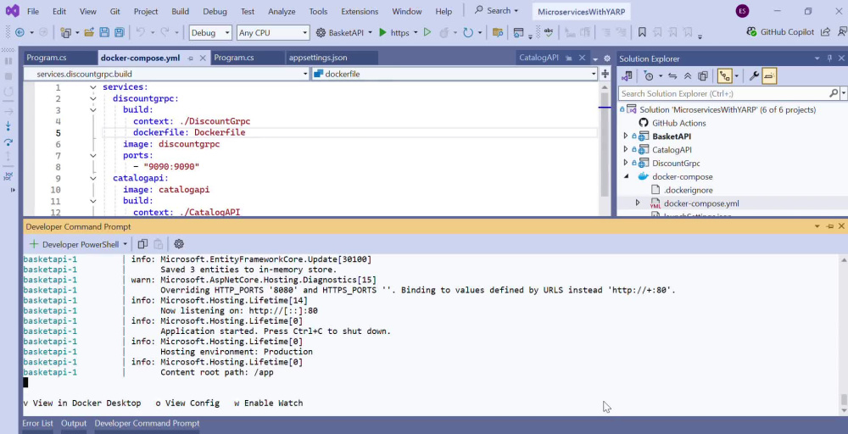This screenshot has height=434, width=848.
Task: Toggle Preview Selected Items in Solution Explorer
Action: point(770,76)
